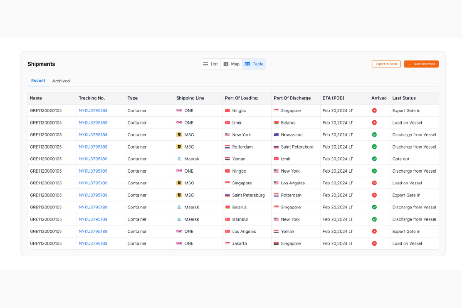Click green arrived check in Yeman-to-Izmir row
462x308 pixels.
point(375,159)
